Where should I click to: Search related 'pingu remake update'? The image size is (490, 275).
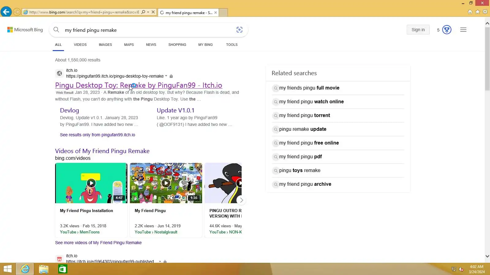[x=338, y=129]
